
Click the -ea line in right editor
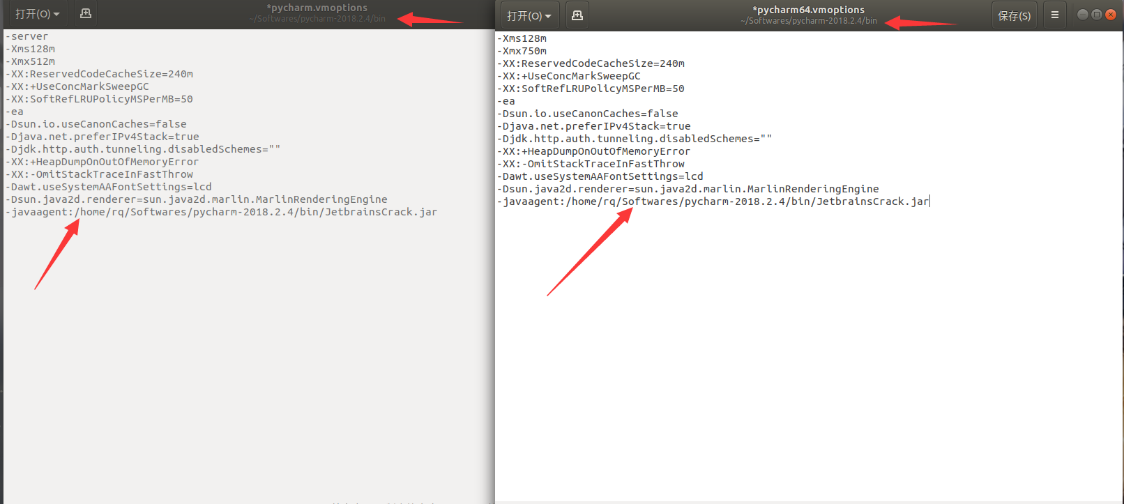(506, 101)
